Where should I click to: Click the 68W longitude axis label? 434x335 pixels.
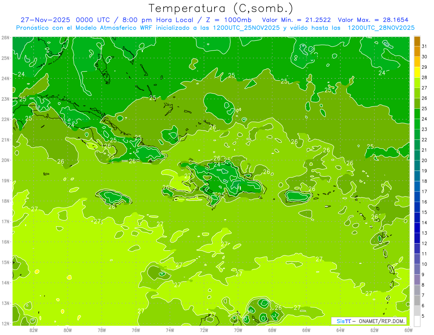click(272, 330)
